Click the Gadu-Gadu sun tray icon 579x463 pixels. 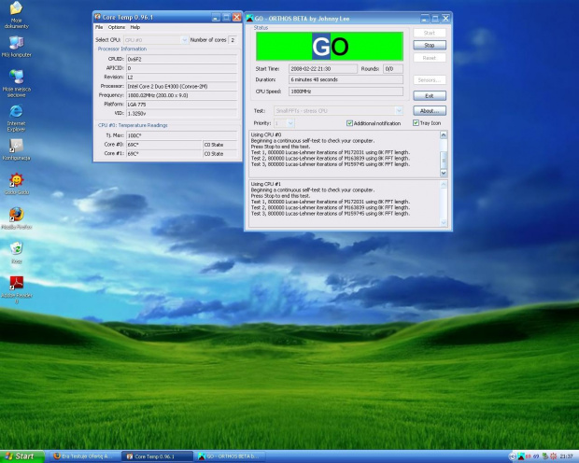[553, 456]
